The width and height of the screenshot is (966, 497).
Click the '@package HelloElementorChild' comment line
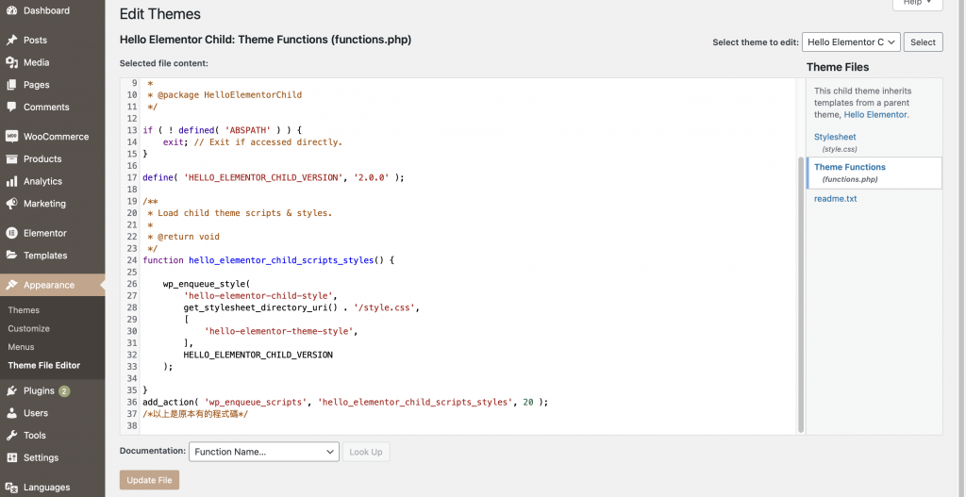point(225,95)
